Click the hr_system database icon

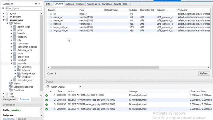click(7, 17)
